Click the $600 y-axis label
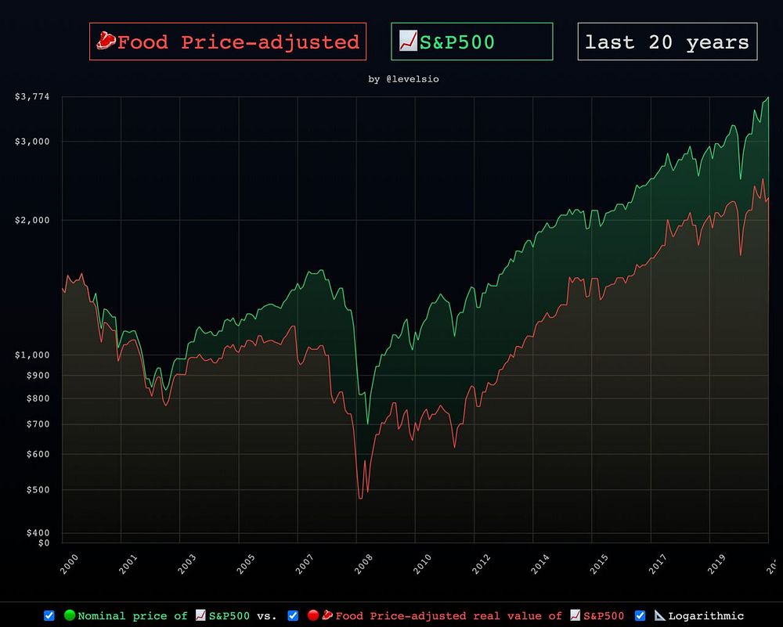This screenshot has width=783, height=627. (x=38, y=454)
